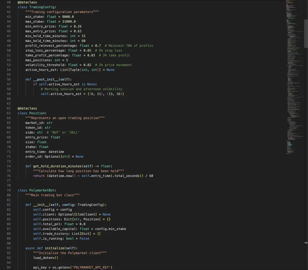Select gutter line number 56
This screenshot has width=308, height=270.
coord(8,79)
